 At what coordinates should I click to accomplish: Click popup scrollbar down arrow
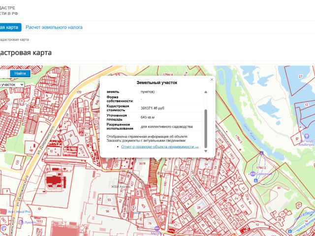[x=206, y=151]
